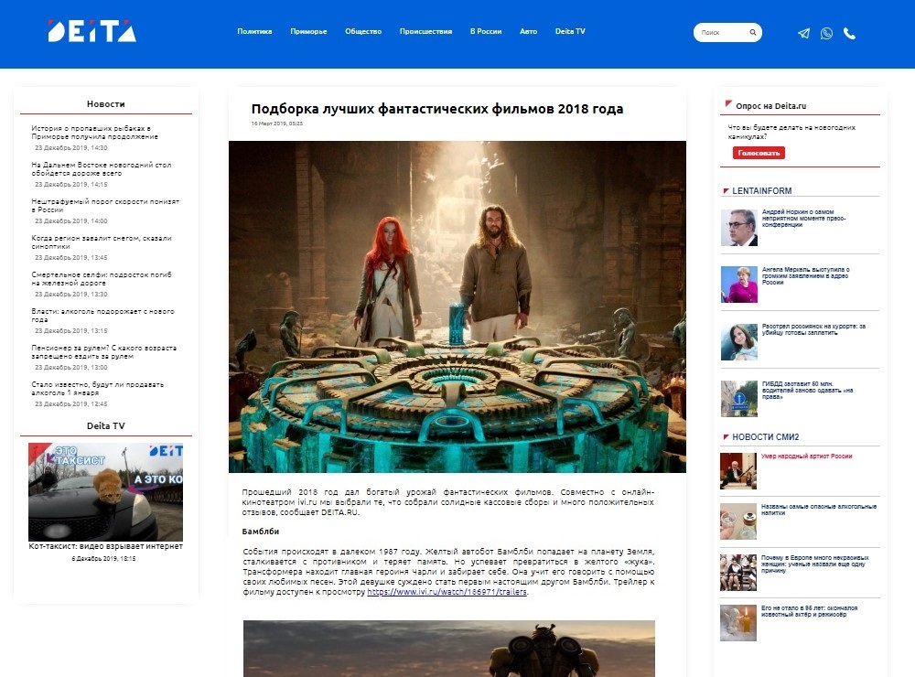915x677 pixels.
Task: Click the candle thumbnail for актёр story
Action: [738, 623]
